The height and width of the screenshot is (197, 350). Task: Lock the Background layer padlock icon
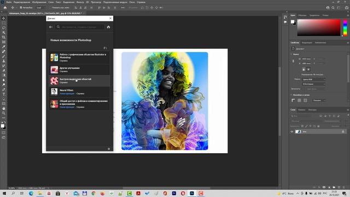tap(343, 131)
